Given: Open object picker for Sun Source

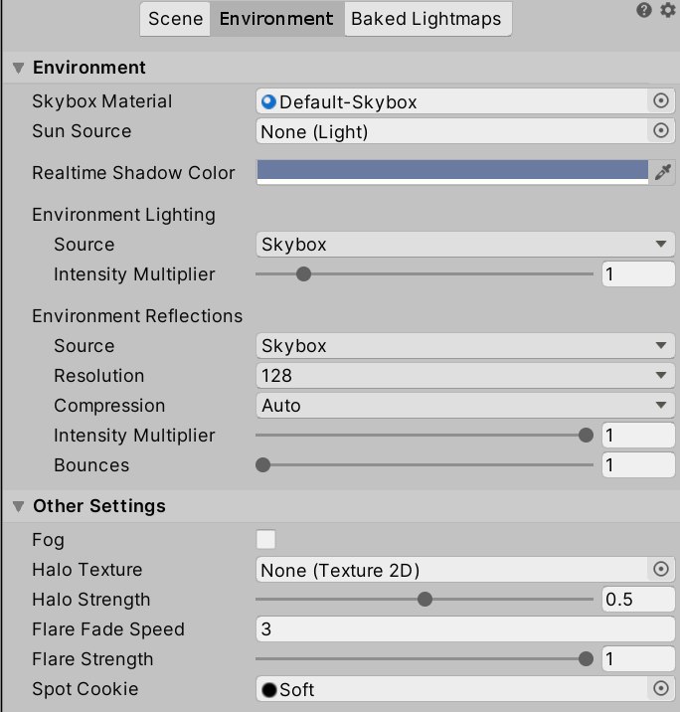Looking at the screenshot, I should (x=660, y=131).
